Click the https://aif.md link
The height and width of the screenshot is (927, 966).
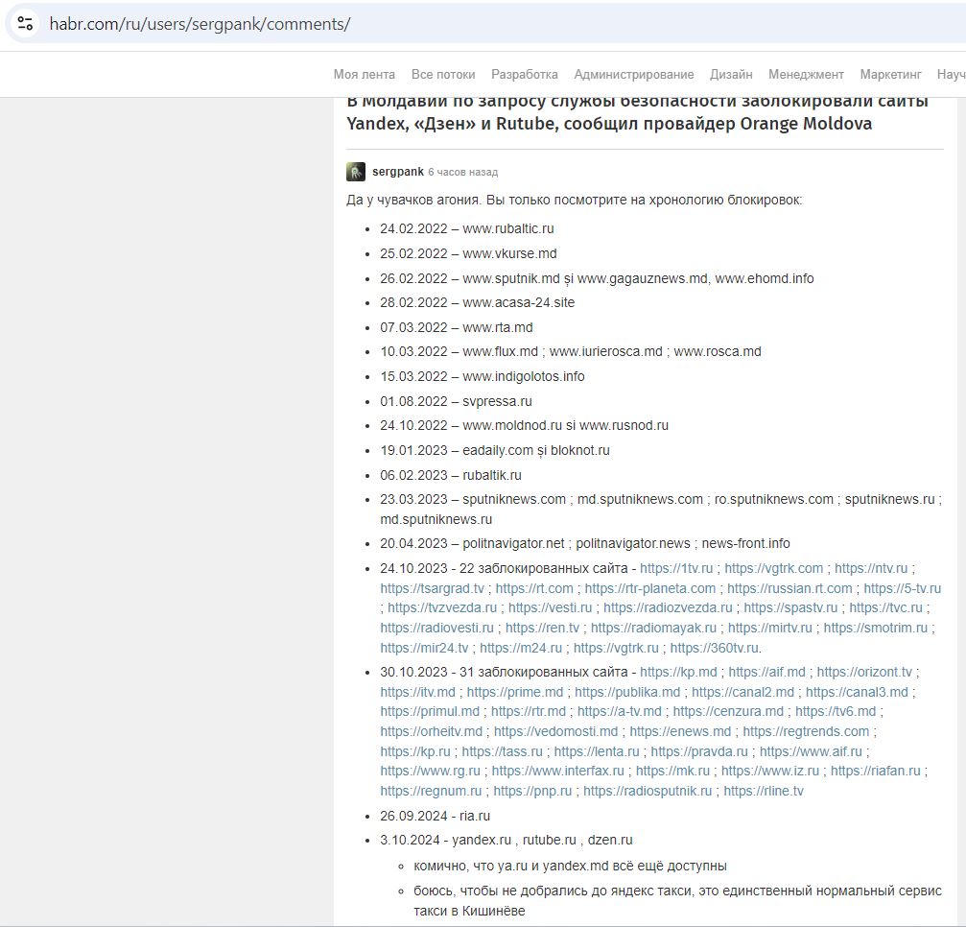tap(766, 673)
